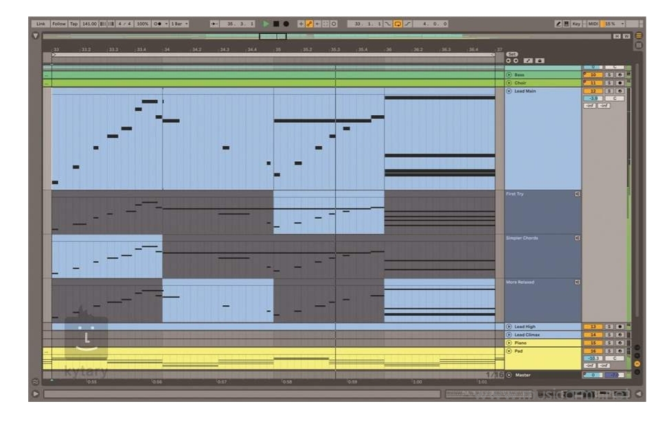The height and width of the screenshot is (430, 669).
Task: Enable the Draw Mode pencil icon
Action: (559, 24)
